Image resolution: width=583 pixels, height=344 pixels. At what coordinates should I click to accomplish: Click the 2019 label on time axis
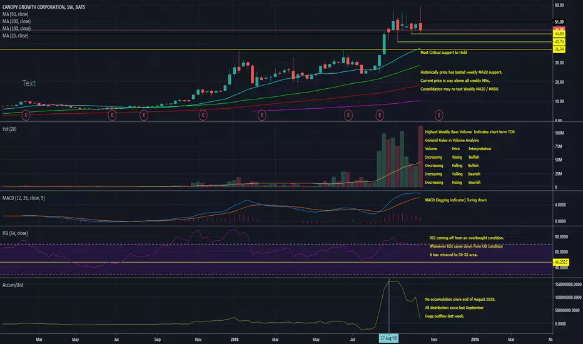(475, 339)
